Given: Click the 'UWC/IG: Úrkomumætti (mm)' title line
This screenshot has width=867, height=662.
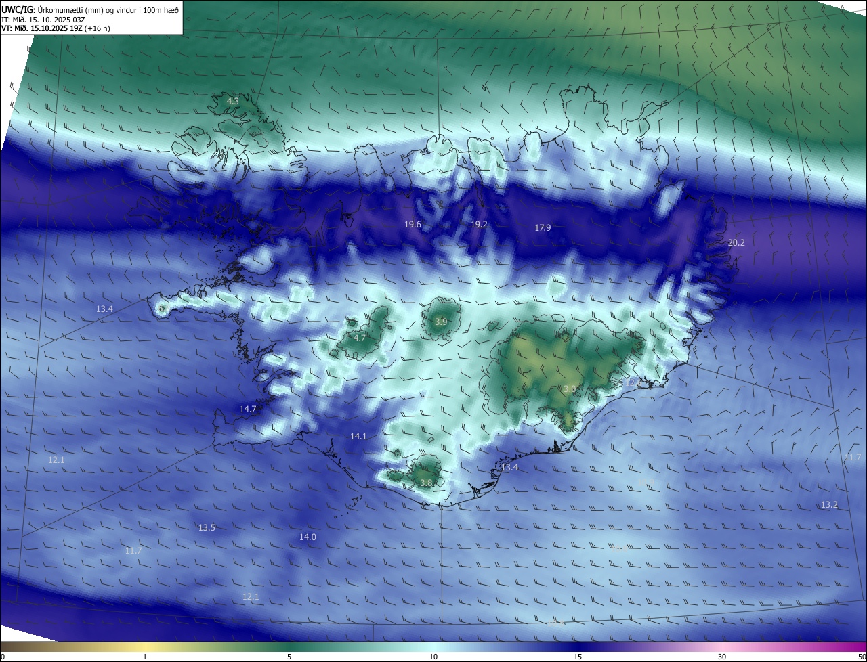Looking at the screenshot, I should coord(90,9).
